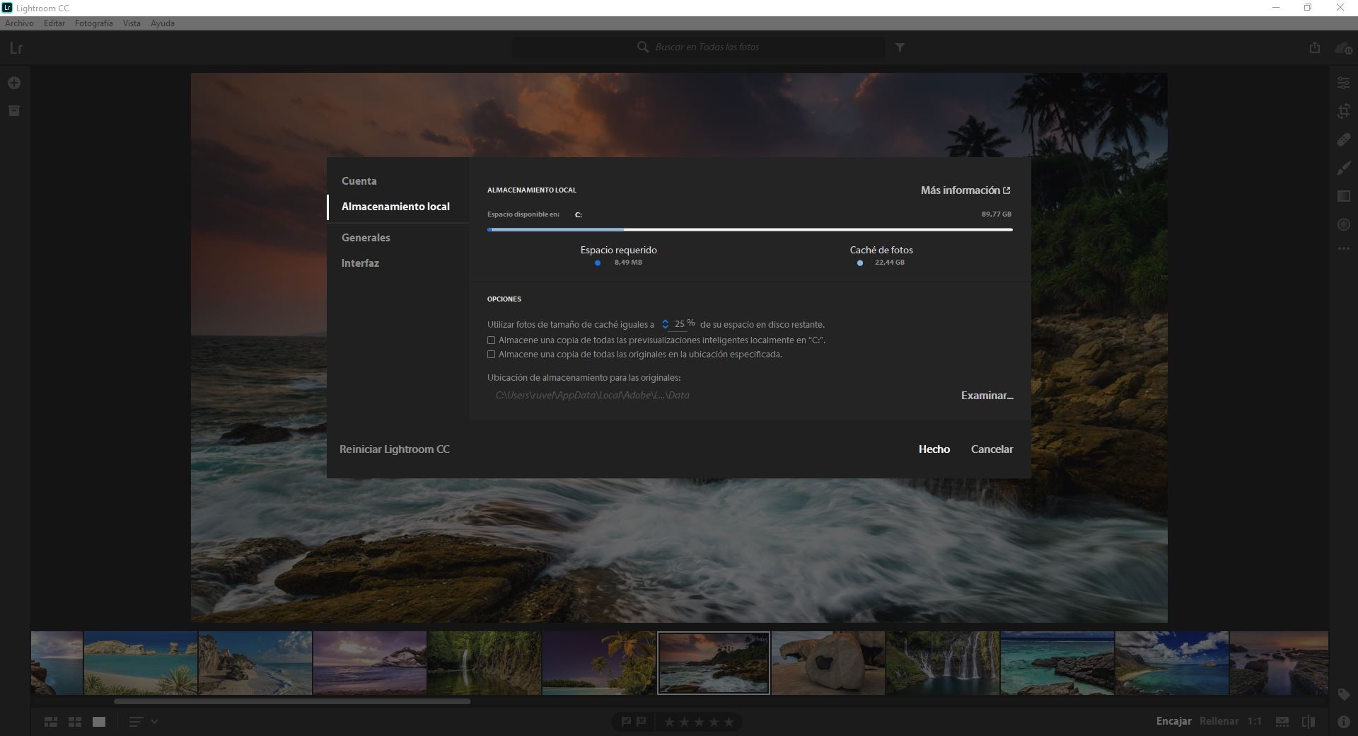Enable storing smart previews locally on C:
Viewport: 1358px width, 736px height.
tap(491, 340)
